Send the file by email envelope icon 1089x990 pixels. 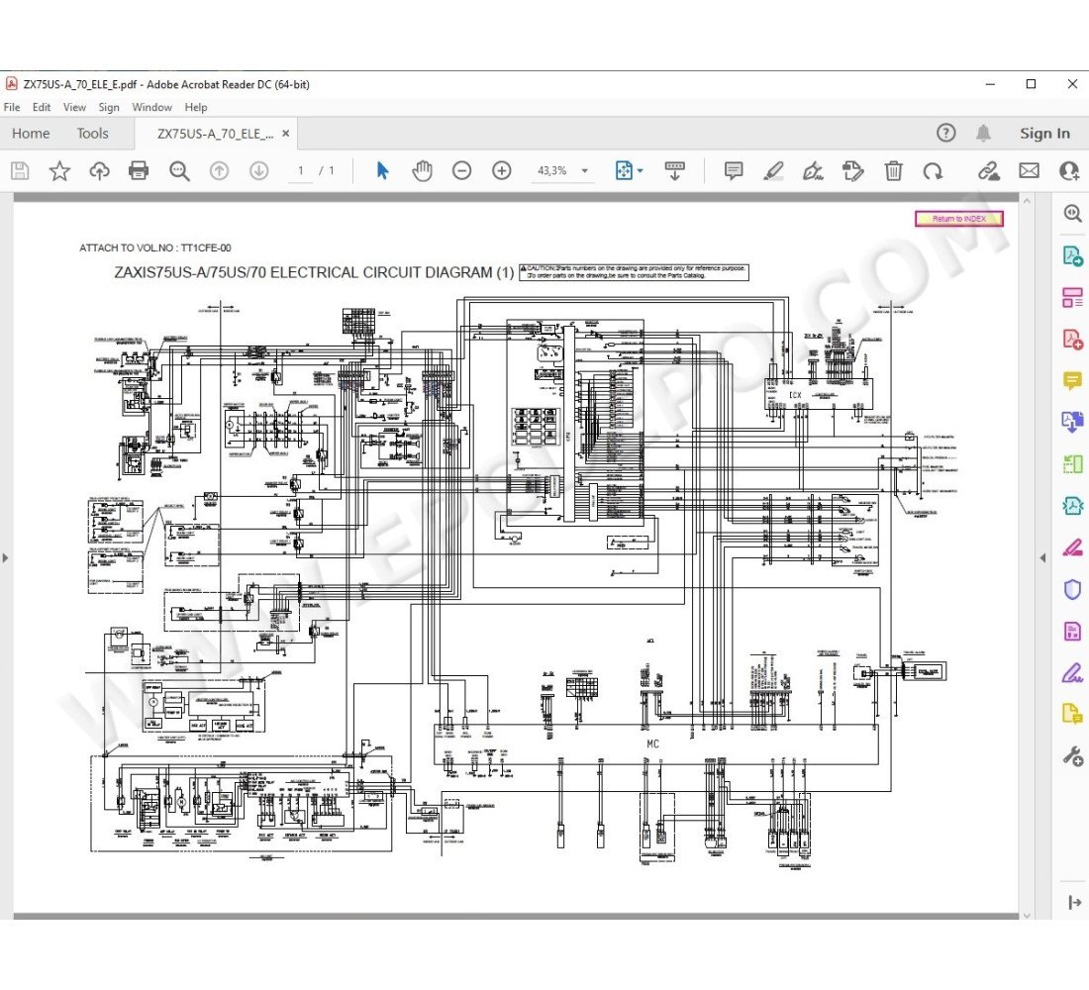point(1030,171)
